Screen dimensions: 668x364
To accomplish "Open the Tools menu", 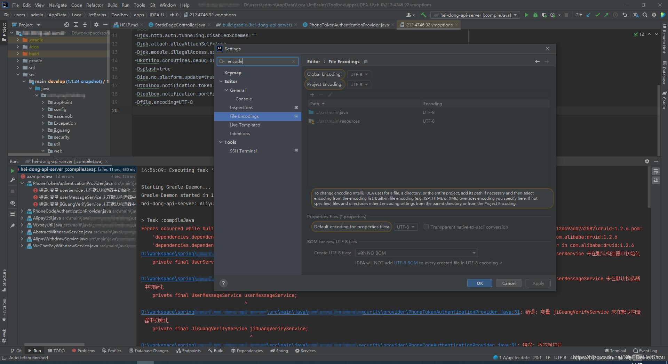I will click(139, 5).
